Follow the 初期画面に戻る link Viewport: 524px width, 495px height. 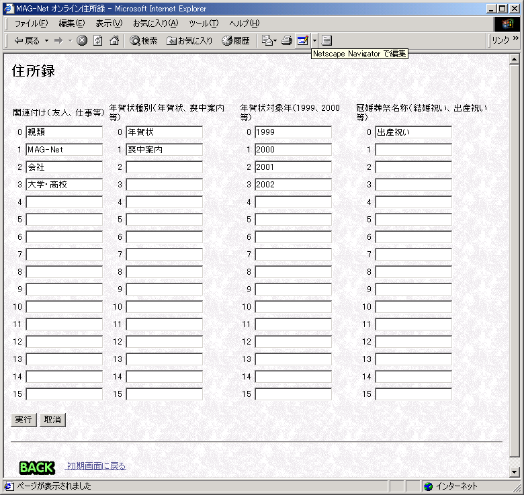pyautogui.click(x=96, y=466)
